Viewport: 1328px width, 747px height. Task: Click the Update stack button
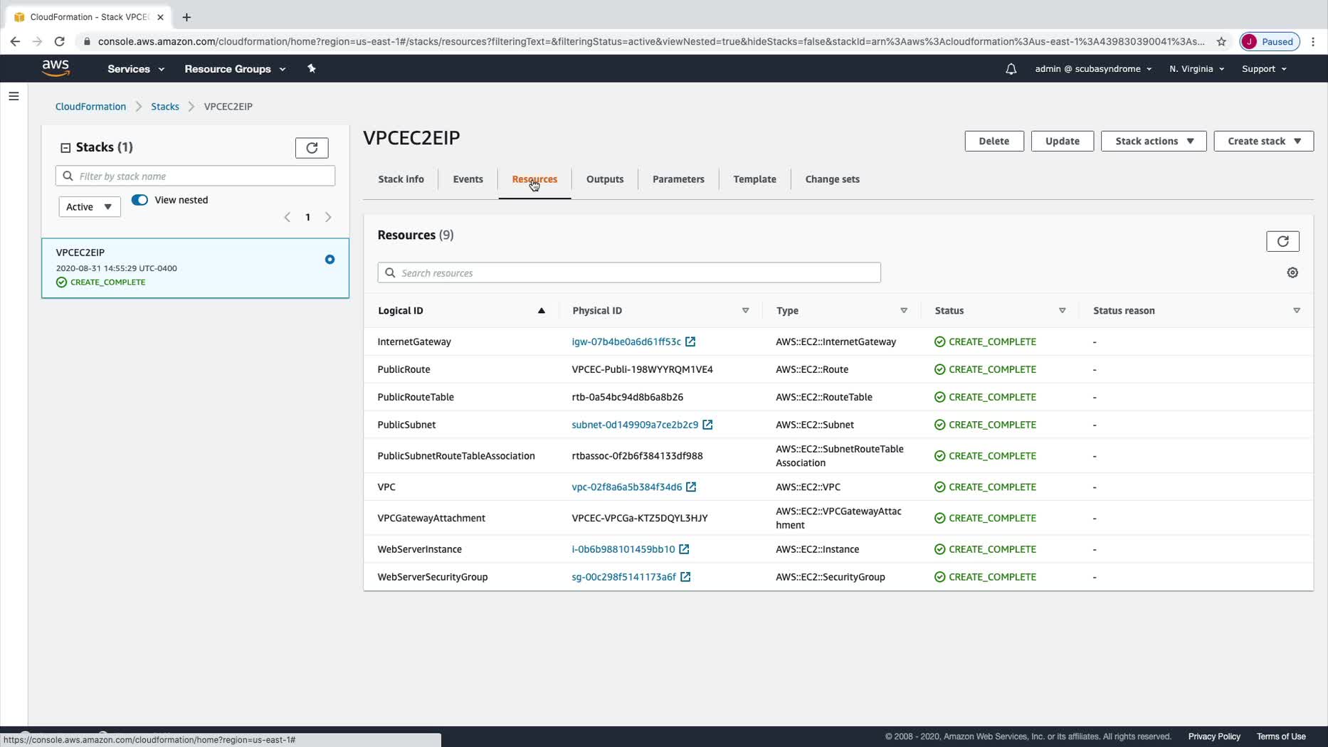pyautogui.click(x=1063, y=141)
